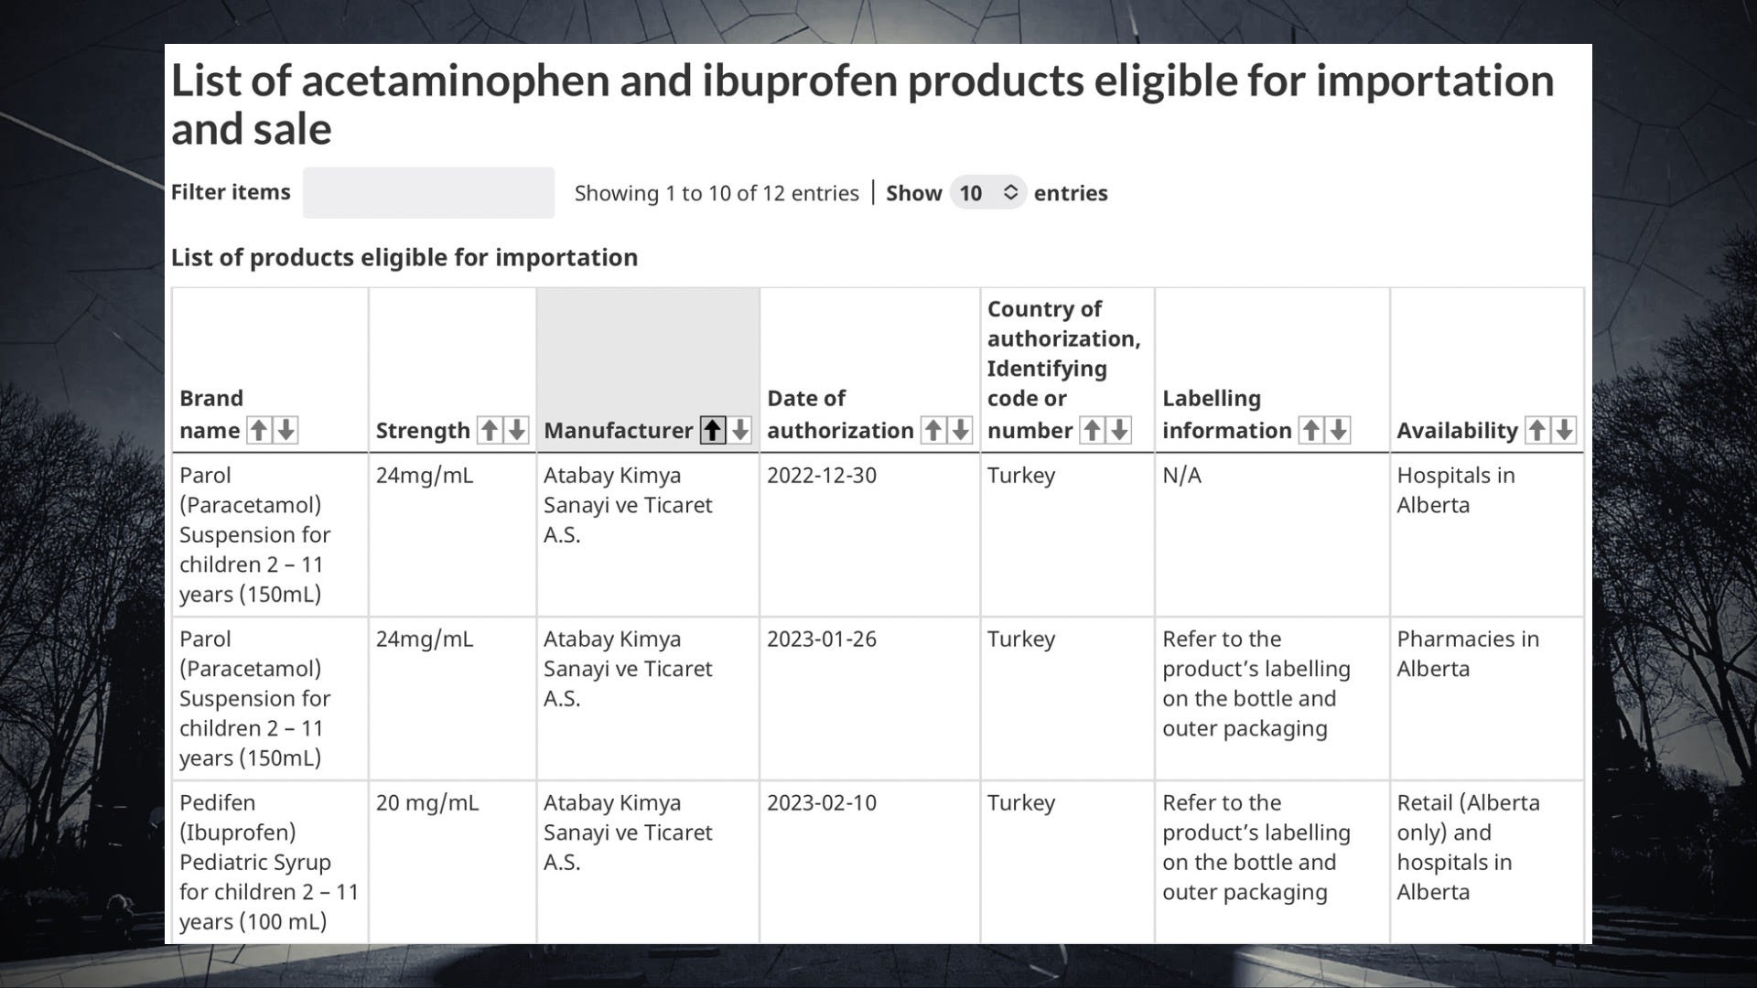Sort Strength column descending arrow
Viewport: 1757px width, 988px height.
tap(517, 430)
